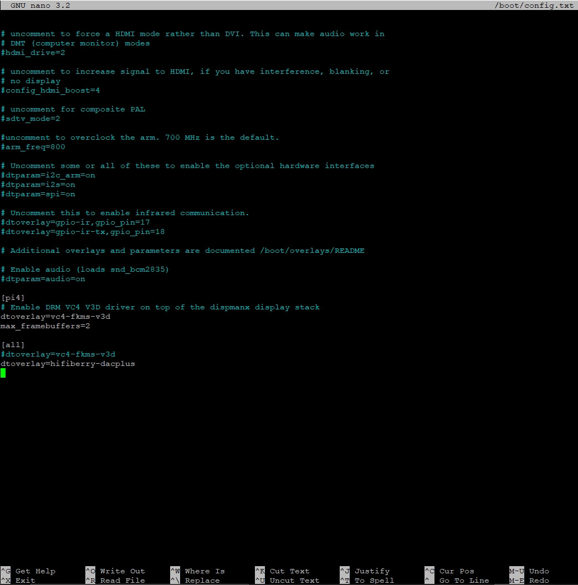The height and width of the screenshot is (585, 578).
Task: Click the #dtparam=audio=on line
Action: (x=43, y=279)
